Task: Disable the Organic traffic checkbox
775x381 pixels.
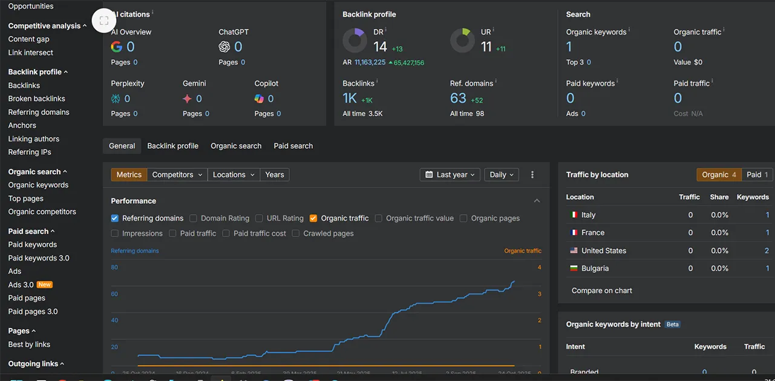Action: click(313, 218)
